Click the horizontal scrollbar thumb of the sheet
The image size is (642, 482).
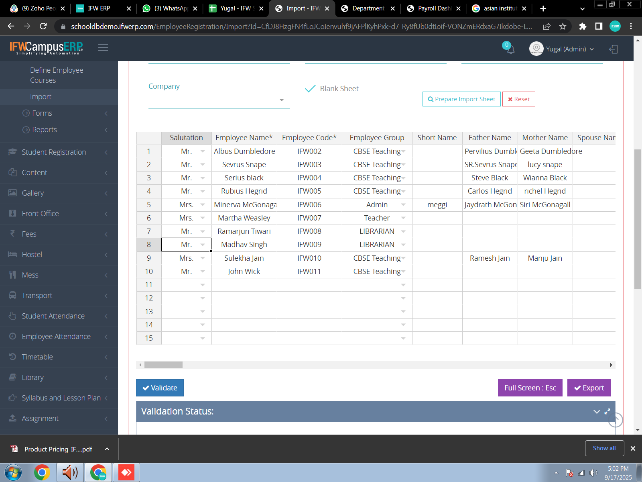point(163,365)
